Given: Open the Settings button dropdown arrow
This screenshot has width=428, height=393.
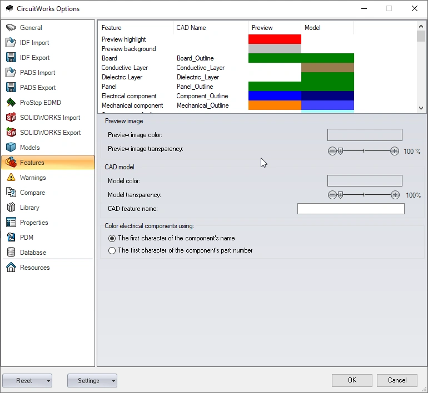Looking at the screenshot, I should tap(113, 381).
